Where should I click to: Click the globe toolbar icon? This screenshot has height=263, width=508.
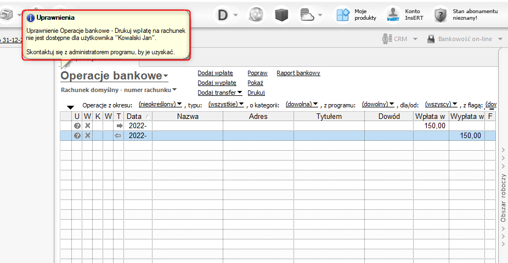point(256,15)
